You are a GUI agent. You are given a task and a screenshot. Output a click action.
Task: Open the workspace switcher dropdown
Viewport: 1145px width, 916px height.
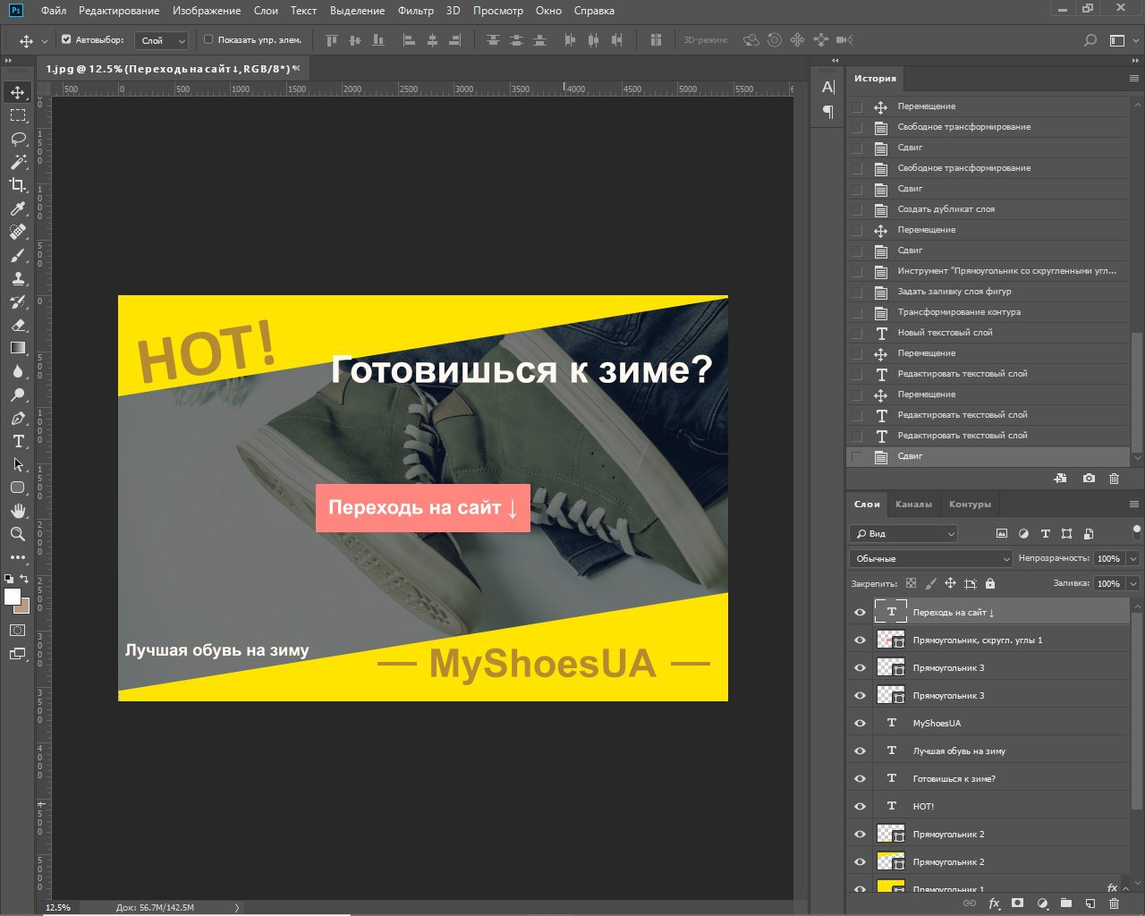coord(1117,40)
